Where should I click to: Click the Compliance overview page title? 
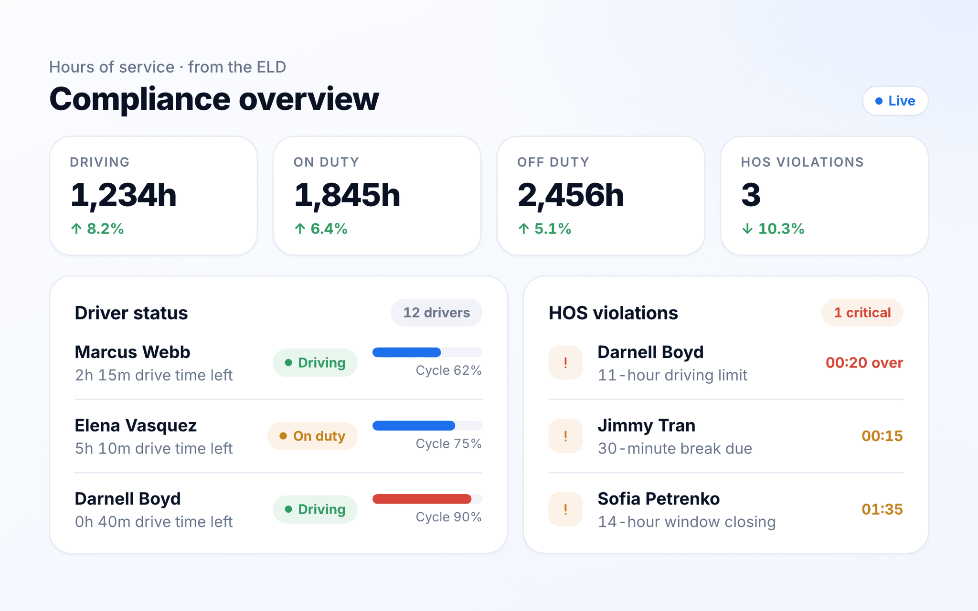point(214,99)
